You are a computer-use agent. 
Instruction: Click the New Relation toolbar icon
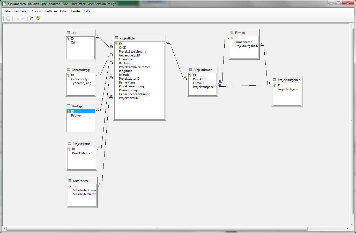(38, 19)
